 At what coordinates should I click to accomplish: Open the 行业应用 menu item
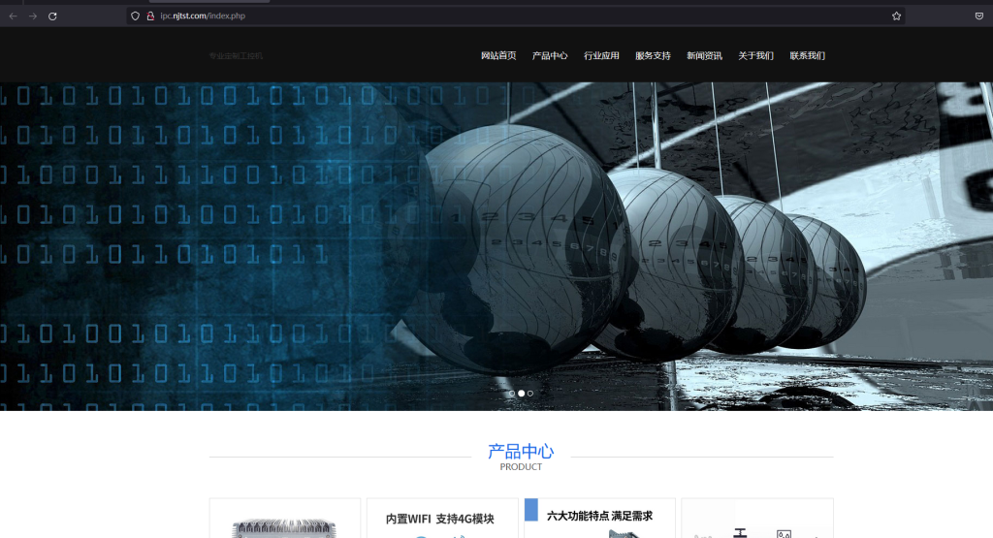coord(601,56)
